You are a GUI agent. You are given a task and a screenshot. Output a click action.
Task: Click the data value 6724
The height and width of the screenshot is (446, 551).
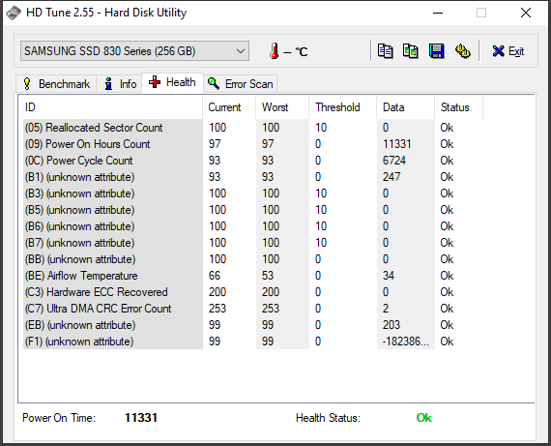coord(394,161)
